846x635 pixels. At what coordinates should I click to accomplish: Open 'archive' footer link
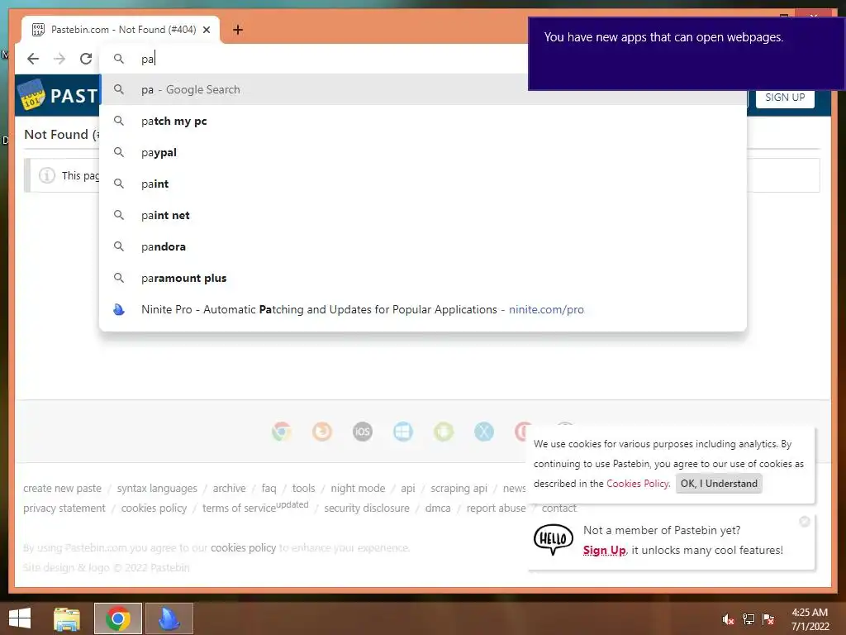(x=230, y=488)
